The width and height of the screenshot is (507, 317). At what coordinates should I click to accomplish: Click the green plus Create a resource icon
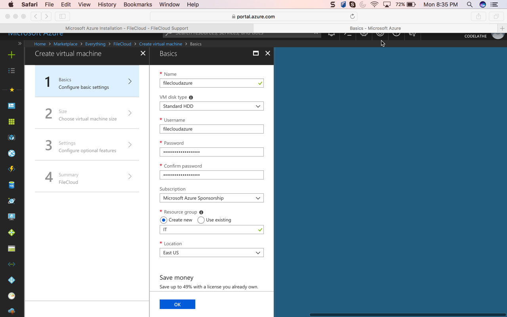point(11,55)
